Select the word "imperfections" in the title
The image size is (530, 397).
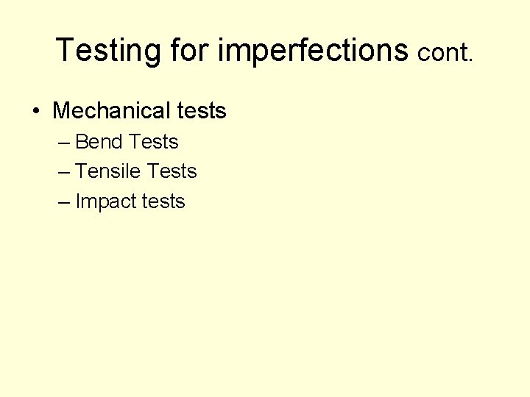pyautogui.click(x=313, y=51)
